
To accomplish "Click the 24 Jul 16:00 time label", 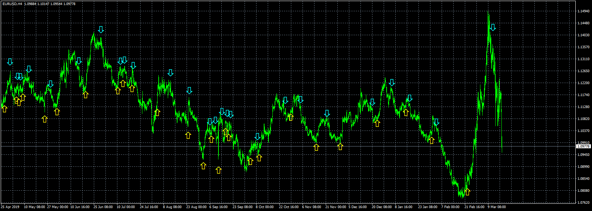I will click(x=149, y=207).
